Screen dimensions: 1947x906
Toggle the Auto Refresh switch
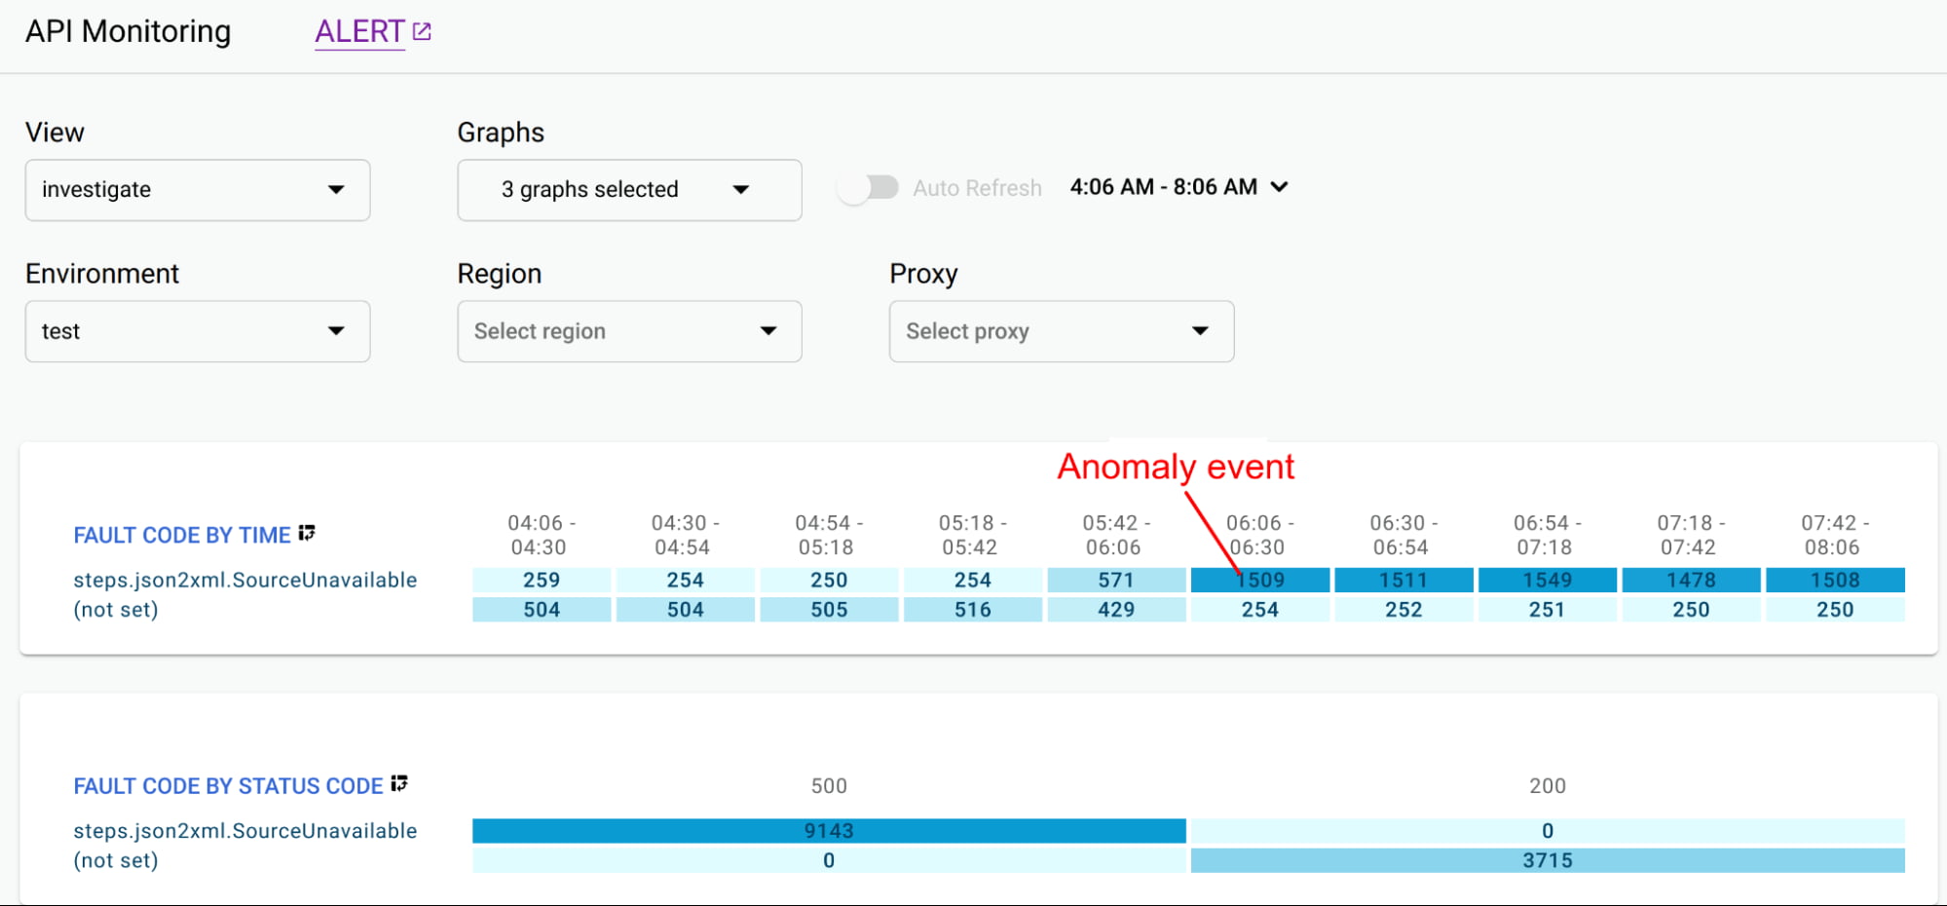[x=869, y=187]
